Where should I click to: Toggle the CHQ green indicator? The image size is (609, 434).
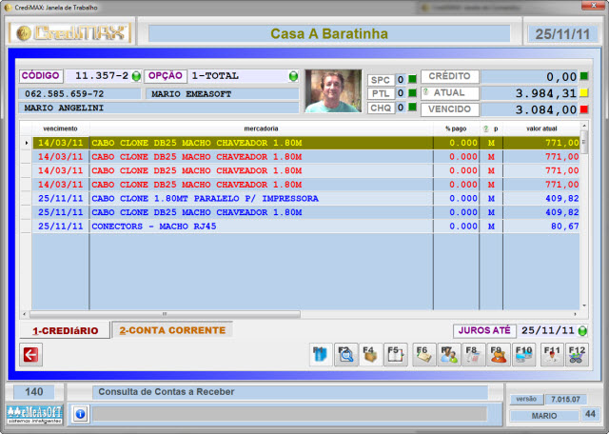(412, 108)
